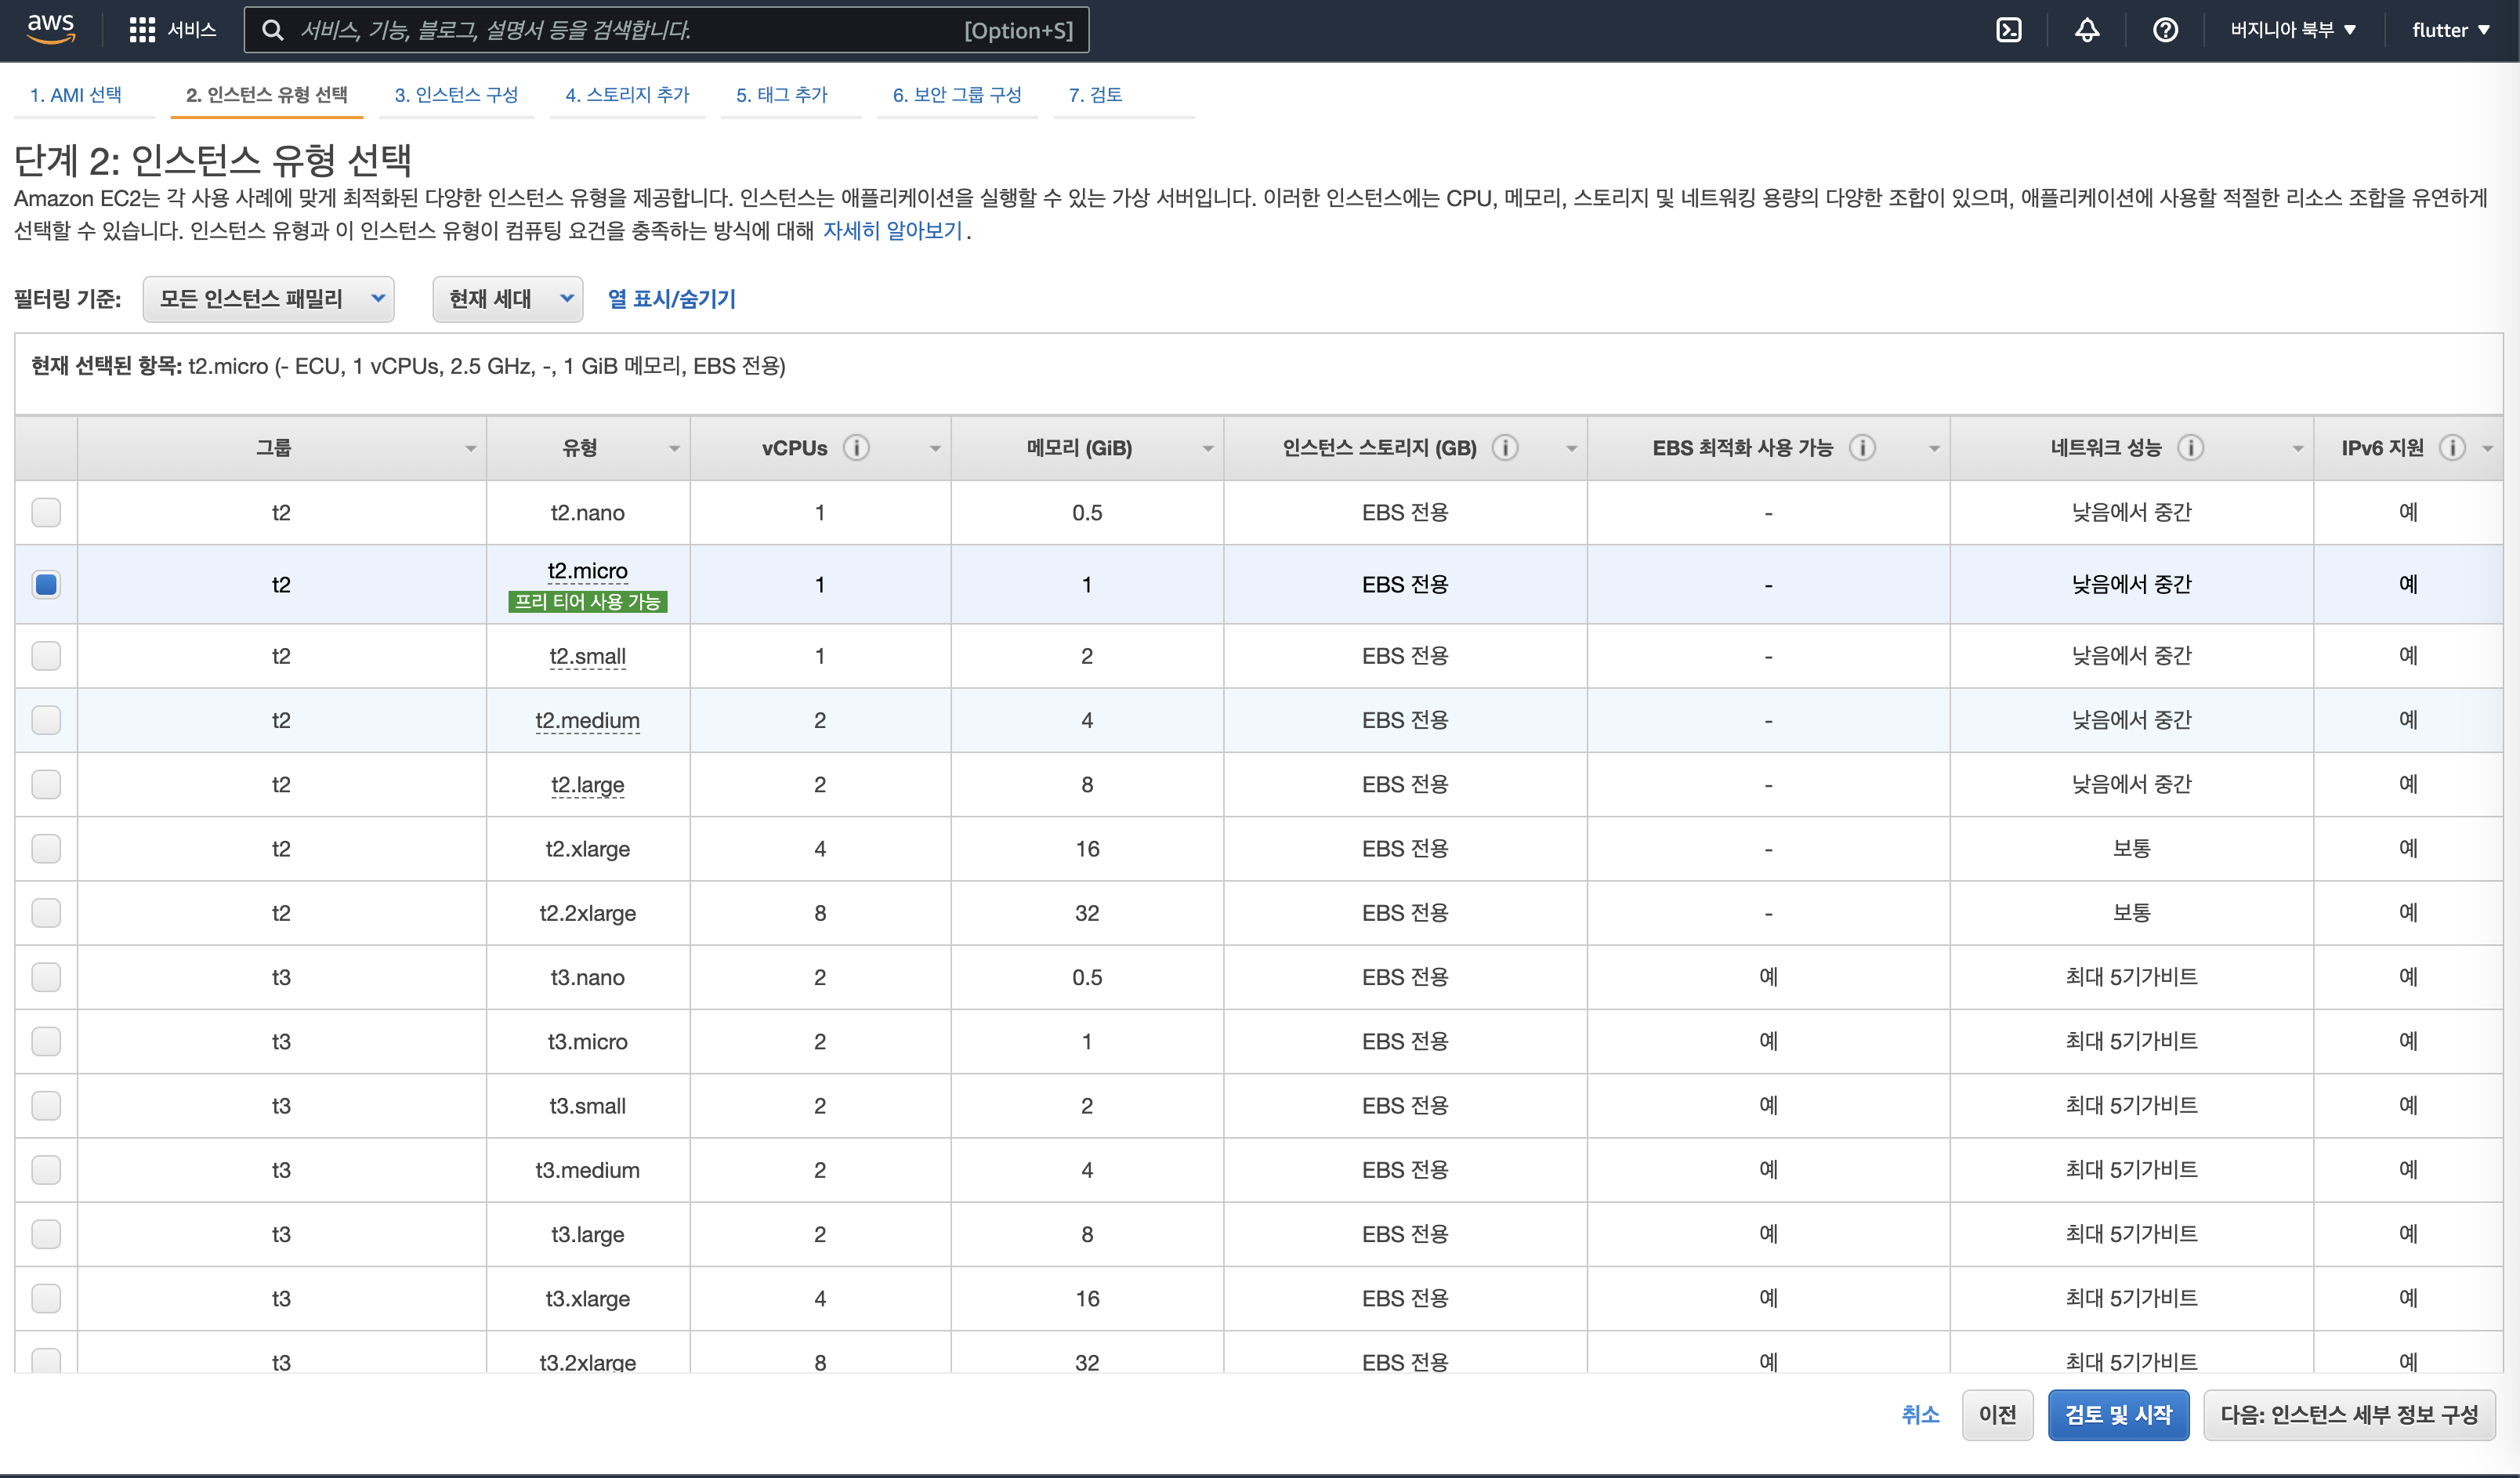Image resolution: width=2520 pixels, height=1478 pixels.
Task: Click the AWS logo home icon
Action: pos(50,28)
